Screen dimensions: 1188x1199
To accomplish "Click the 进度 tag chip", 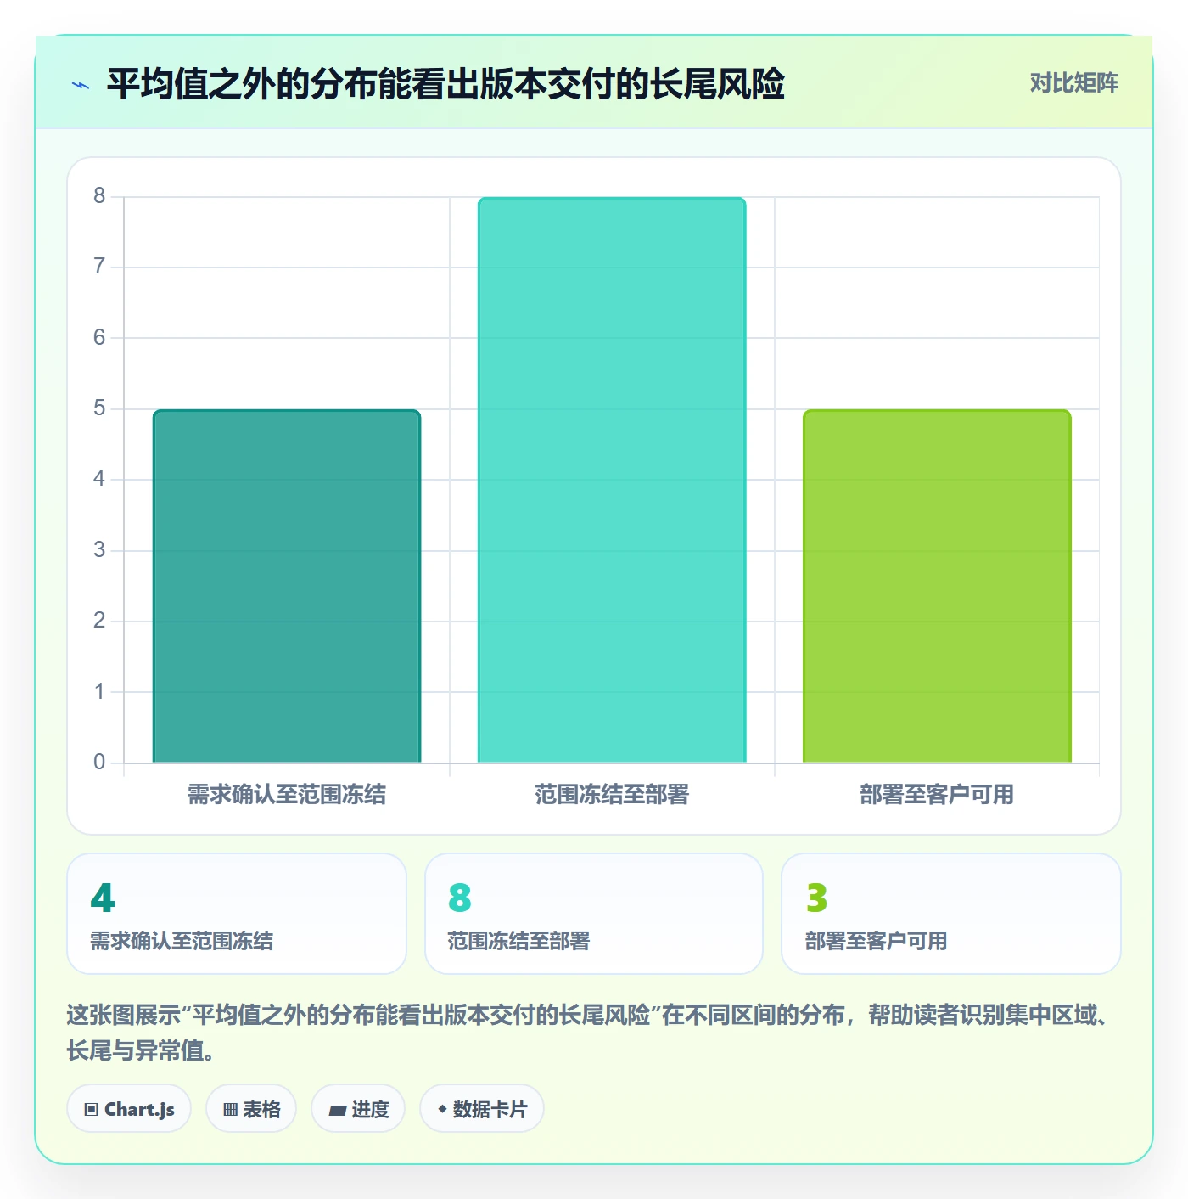I will (358, 1108).
